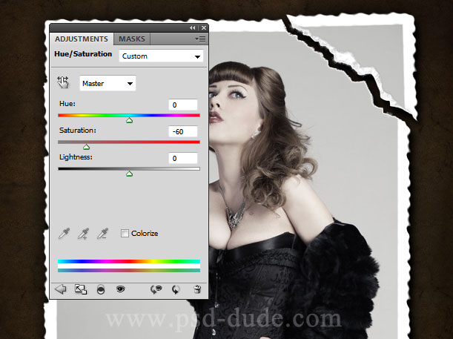The image size is (453, 339).
Task: Pick the subtract-from-sample eyedropper
Action: coord(102,234)
